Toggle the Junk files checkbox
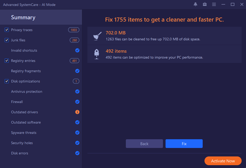Screen dimensions: 246x168 pyautogui.click(x=7, y=40)
